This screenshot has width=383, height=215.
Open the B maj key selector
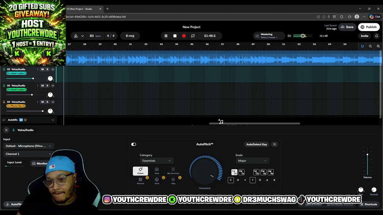tap(130, 36)
